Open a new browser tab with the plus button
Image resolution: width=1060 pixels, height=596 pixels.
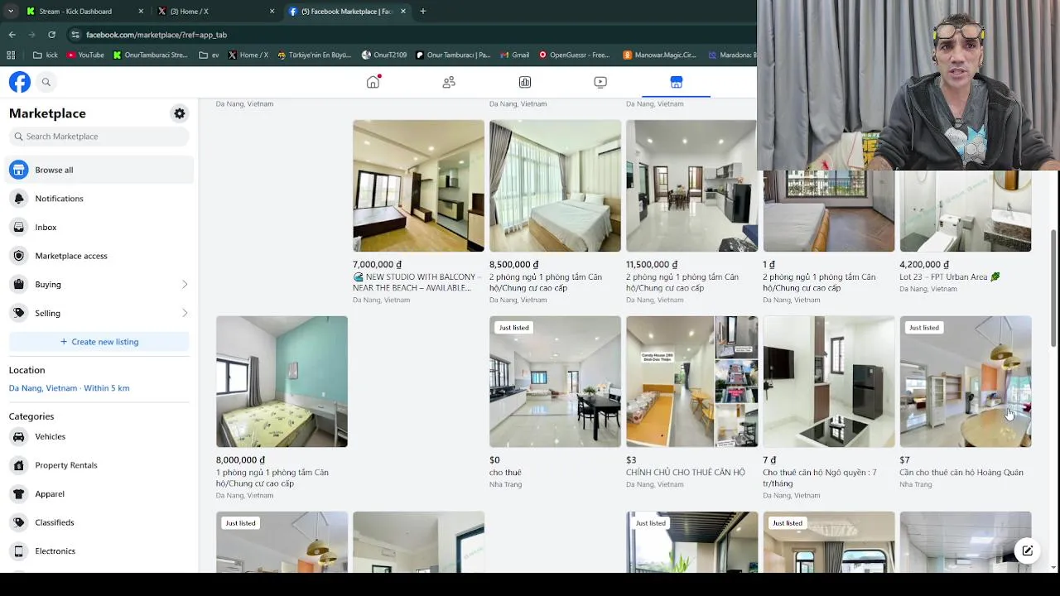(422, 12)
